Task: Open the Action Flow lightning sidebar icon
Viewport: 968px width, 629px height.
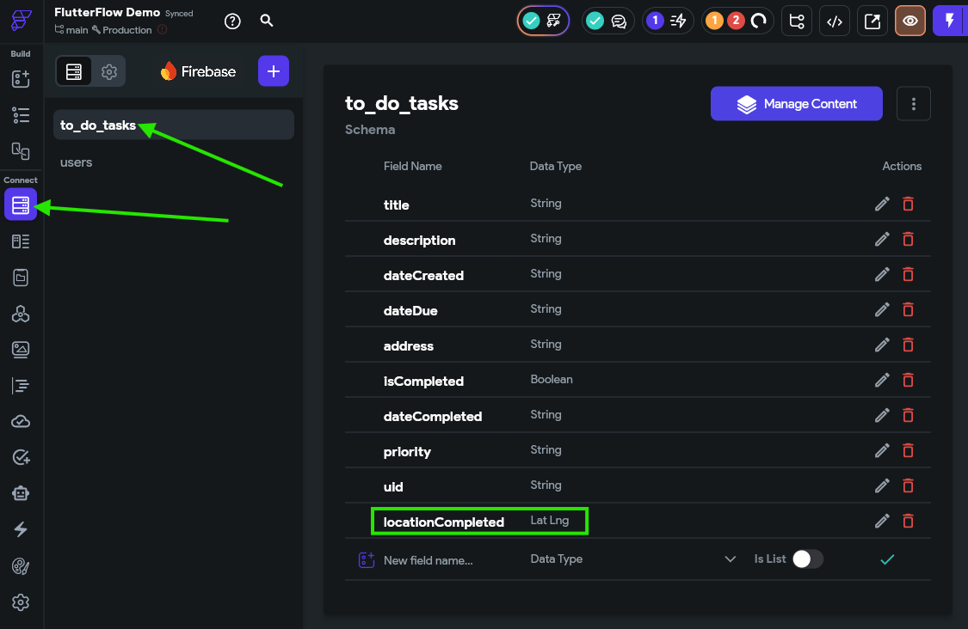Action: (x=21, y=529)
